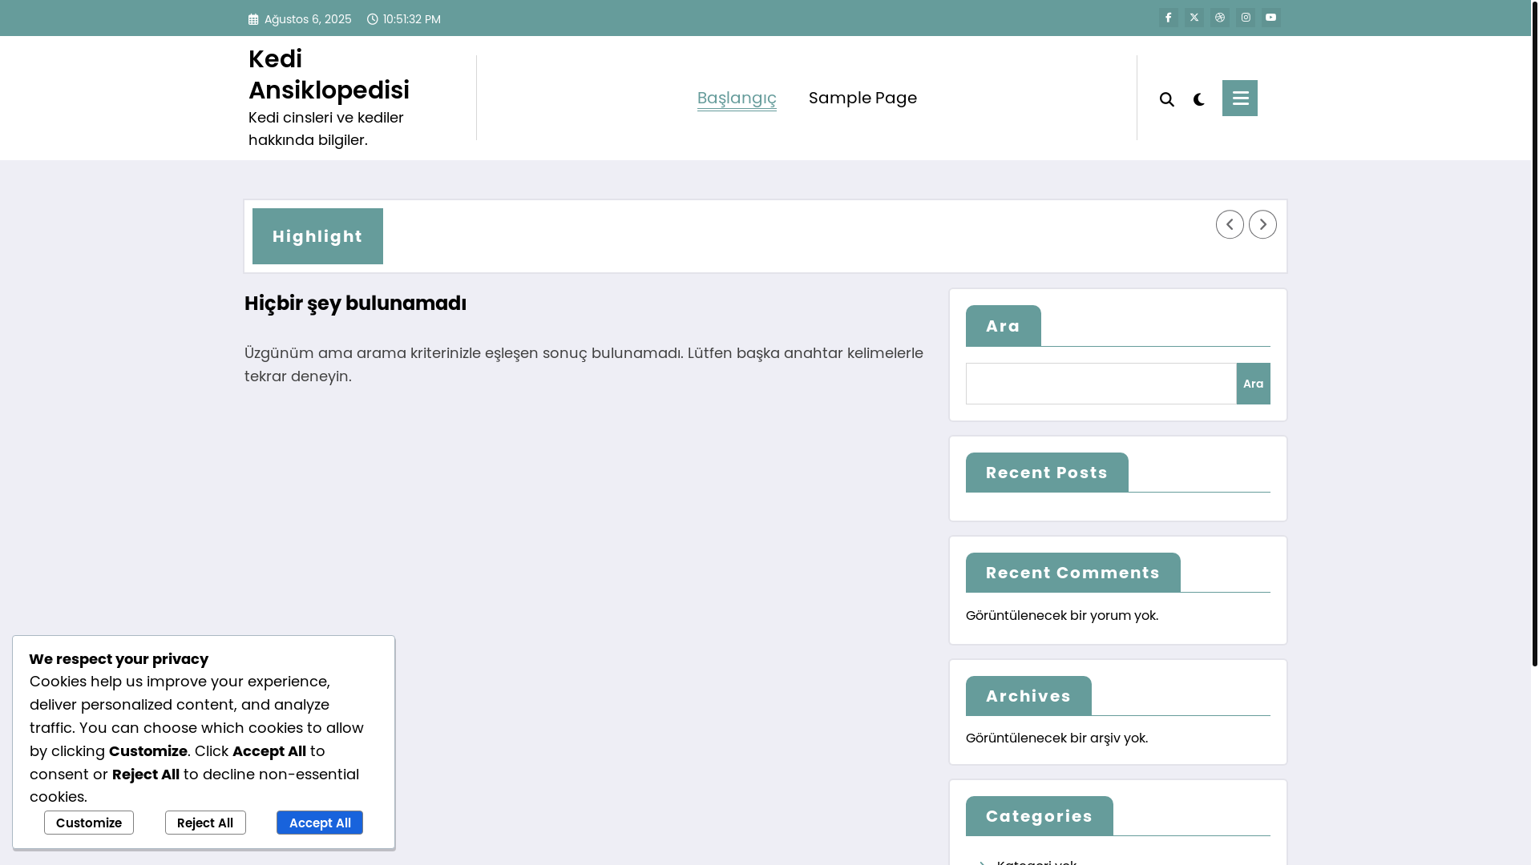Click the page vertical scrollbar thumb
The width and height of the screenshot is (1539, 865).
click(1534, 333)
